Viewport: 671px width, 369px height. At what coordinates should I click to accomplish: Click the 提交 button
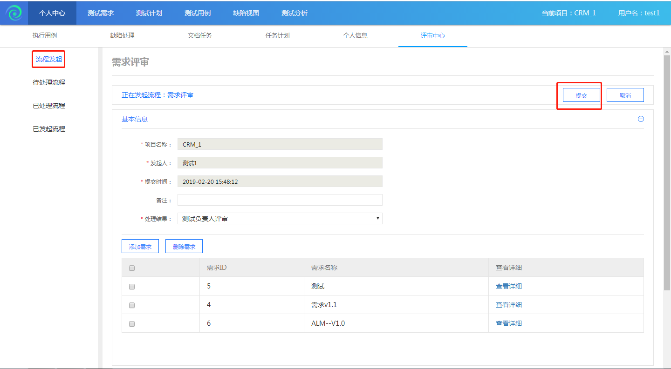(x=581, y=95)
